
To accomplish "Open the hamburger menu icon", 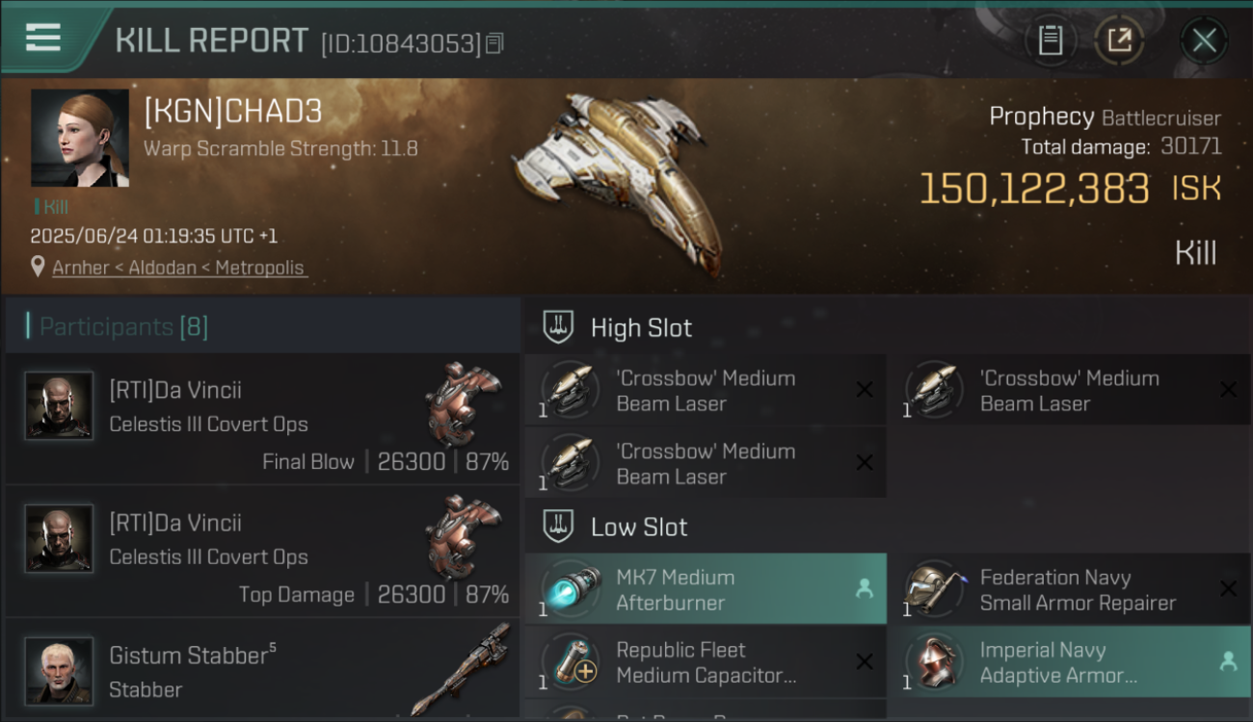I will 43,37.
